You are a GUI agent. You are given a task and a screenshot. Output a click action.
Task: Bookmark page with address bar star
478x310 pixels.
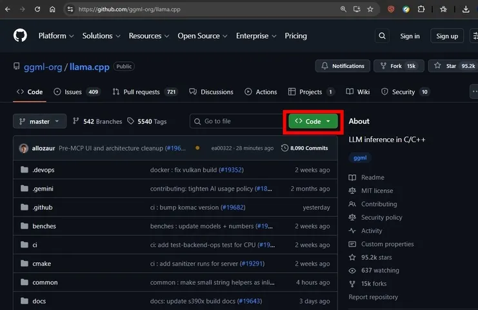370,9
